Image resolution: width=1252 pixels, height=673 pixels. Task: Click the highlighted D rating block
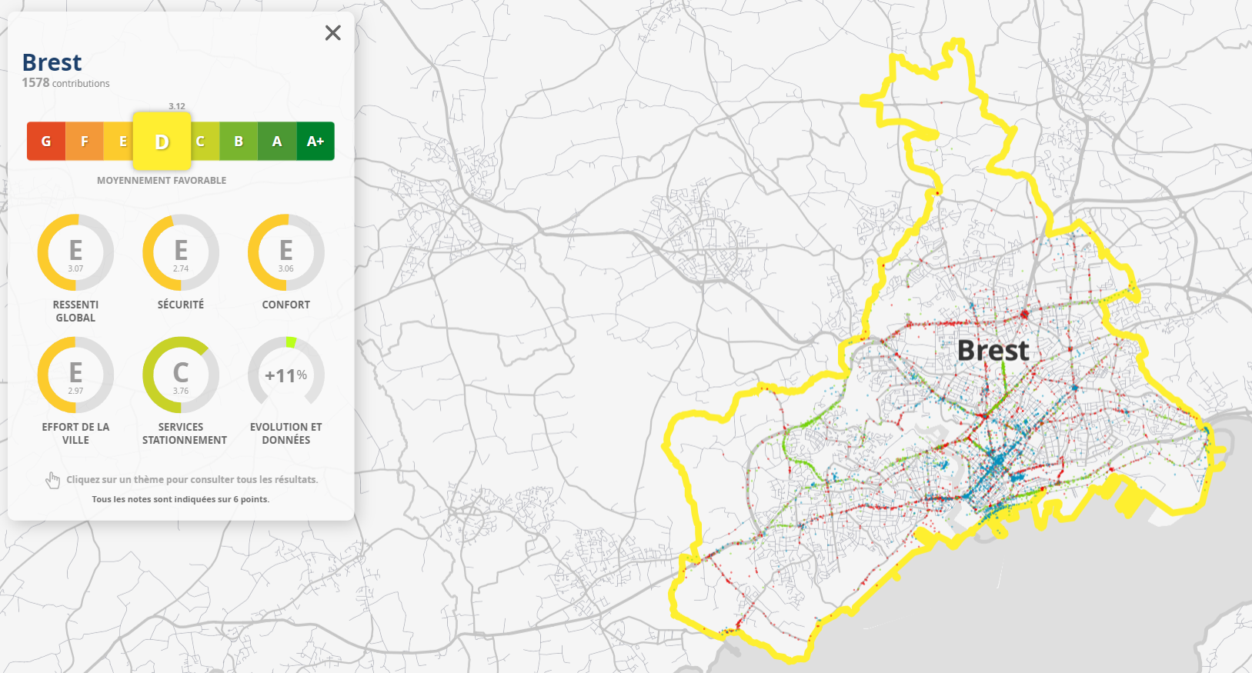tap(162, 141)
